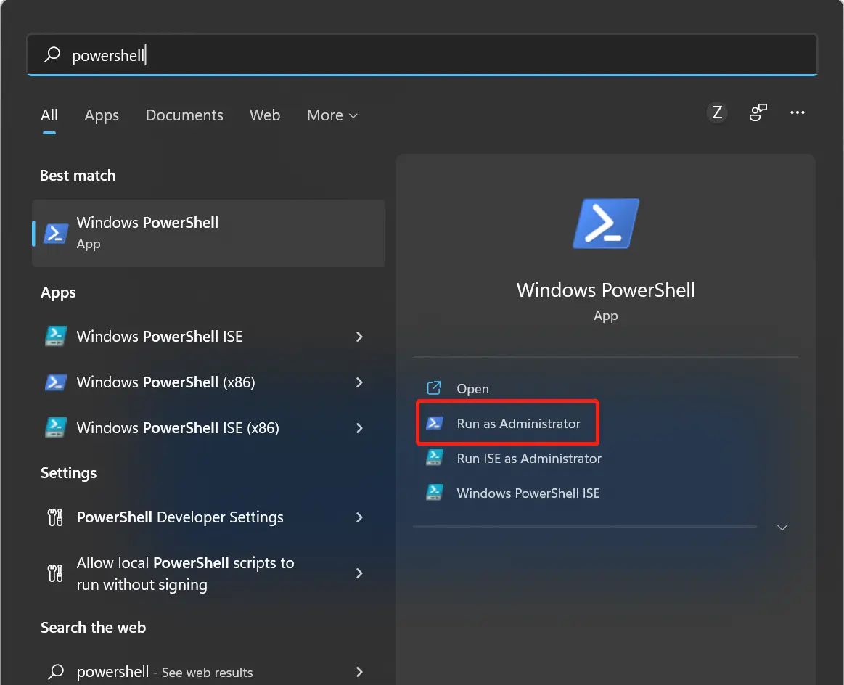Click the PowerShell Developer Settings gear icon
This screenshot has width=844, height=685.
tap(54, 517)
